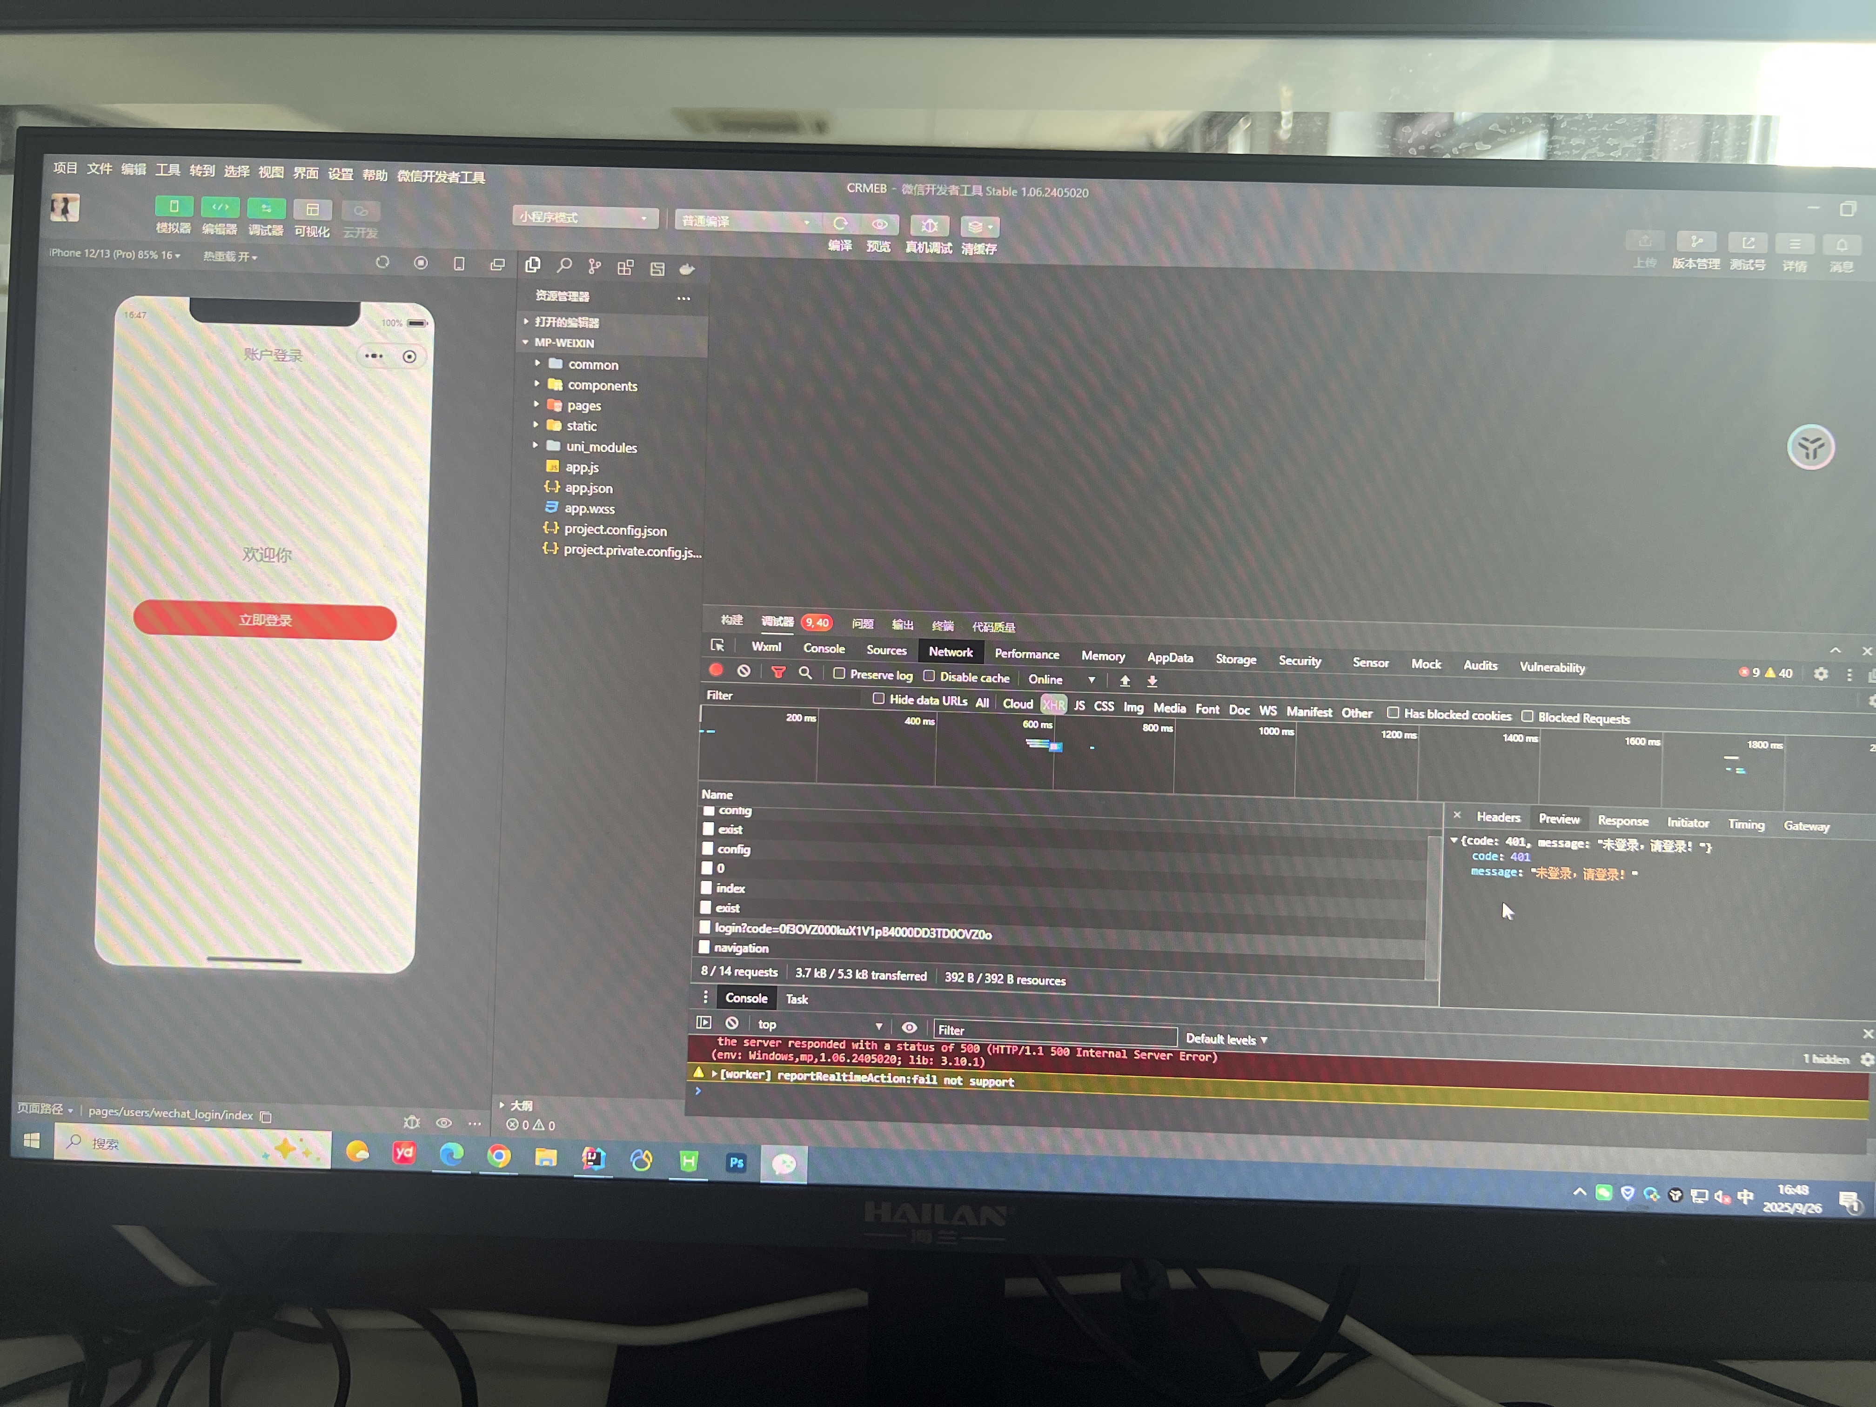The width and height of the screenshot is (1876, 1407).
Task: Enable the Preserve log checkbox
Action: (839, 673)
